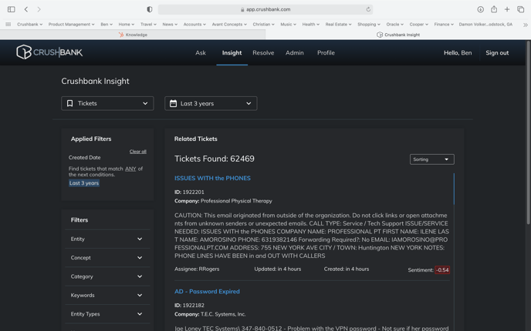Toggle the Safari sidebar icon

[x=11, y=9]
